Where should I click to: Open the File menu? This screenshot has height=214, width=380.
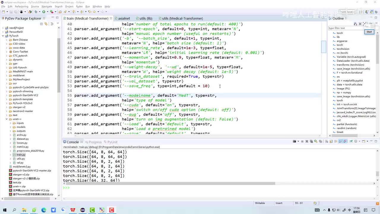tap(3, 6)
